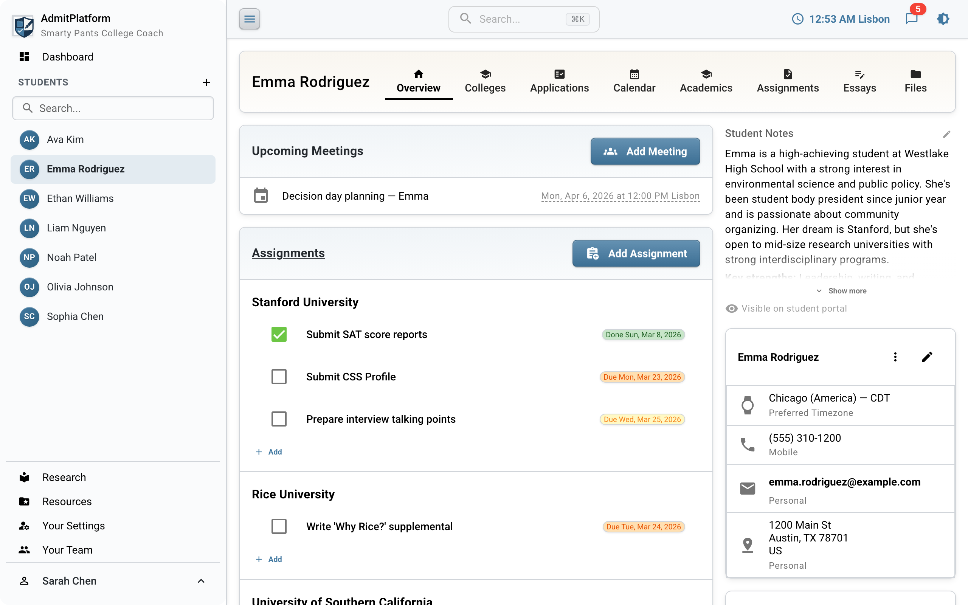Collapse the Sarah Chen account section

coord(201,580)
